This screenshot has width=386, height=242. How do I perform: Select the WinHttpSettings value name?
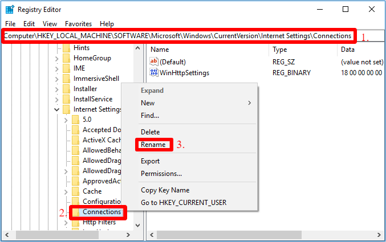[184, 73]
